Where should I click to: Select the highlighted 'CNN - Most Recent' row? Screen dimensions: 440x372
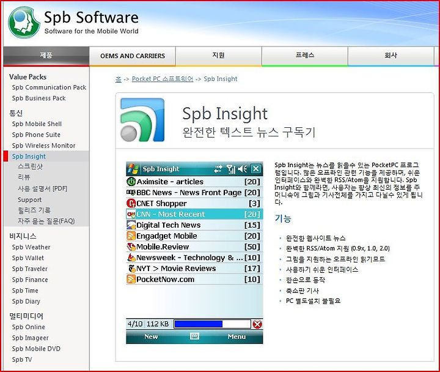click(x=194, y=214)
